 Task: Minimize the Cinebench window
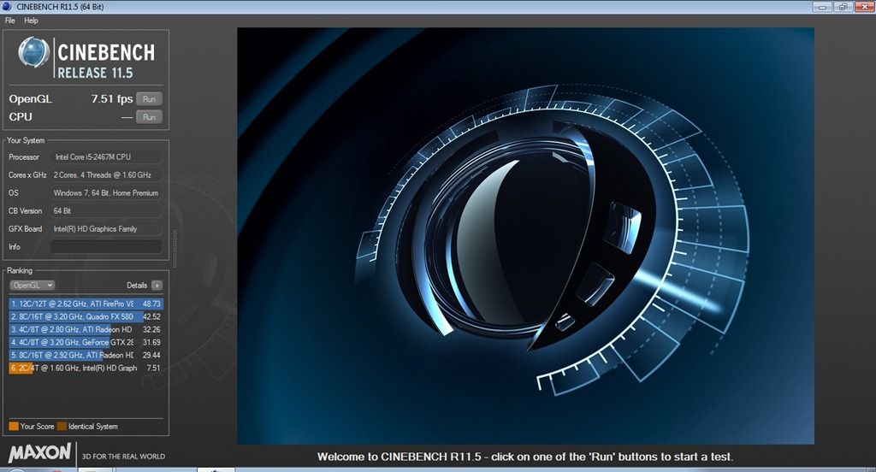pyautogui.click(x=822, y=7)
